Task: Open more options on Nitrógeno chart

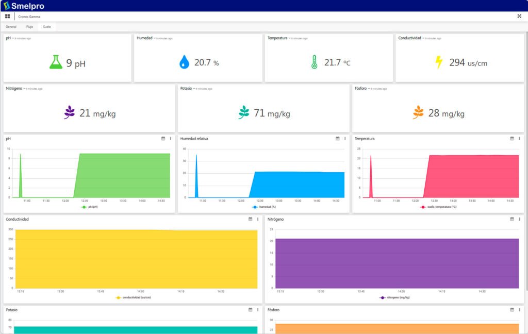Action: point(520,219)
